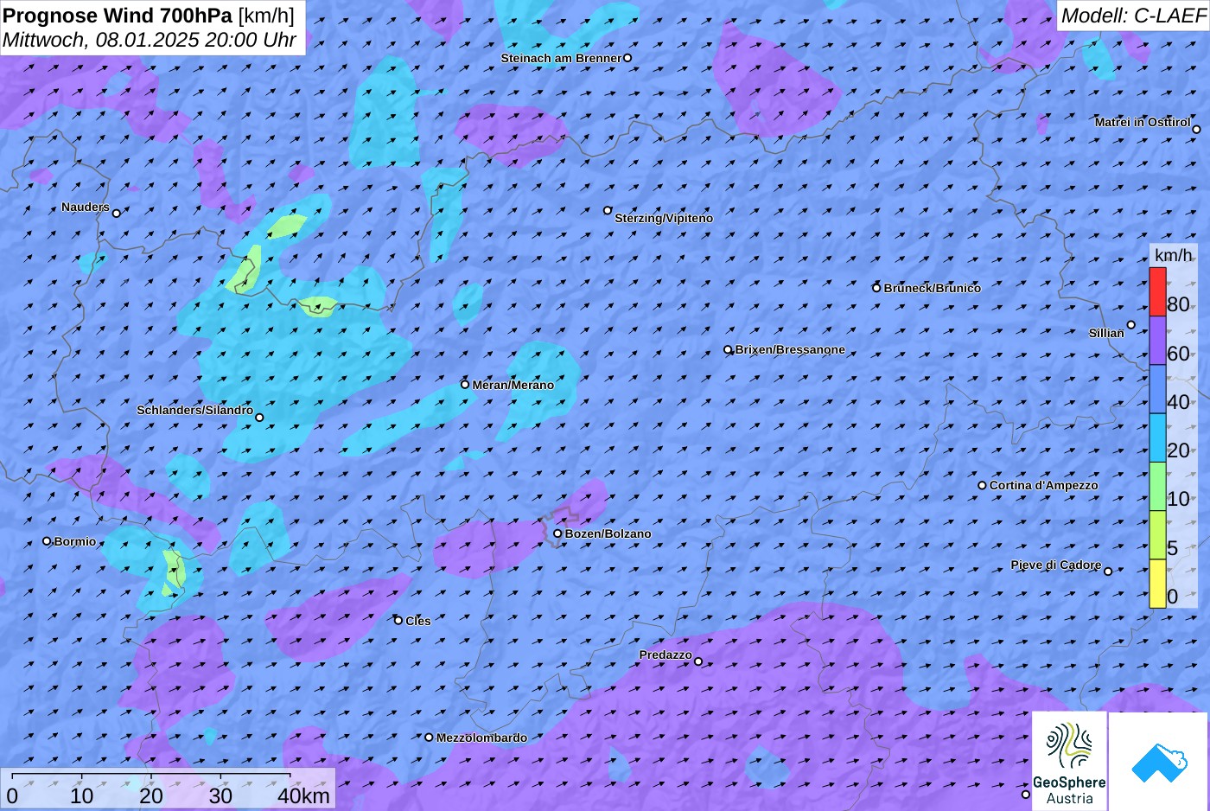This screenshot has width=1210, height=811.
Task: Click the Cles location marker
Action: coord(398,620)
